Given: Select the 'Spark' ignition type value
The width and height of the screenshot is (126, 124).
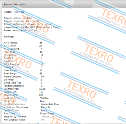Looking at the screenshot, I should pyautogui.click(x=44, y=110).
